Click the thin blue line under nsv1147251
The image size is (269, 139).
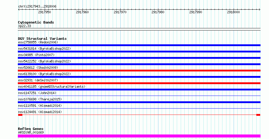pyautogui.click(x=139, y=96)
